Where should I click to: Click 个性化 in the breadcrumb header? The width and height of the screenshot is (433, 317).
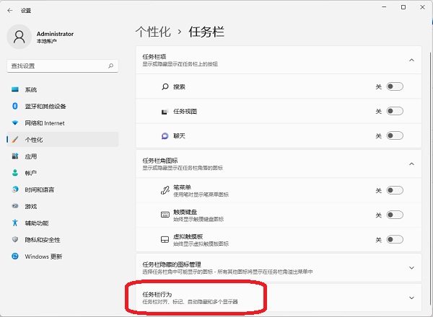pyautogui.click(x=153, y=32)
